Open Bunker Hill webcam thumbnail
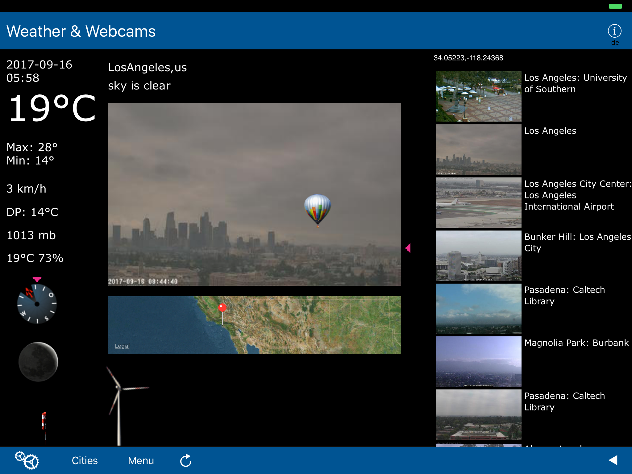The image size is (632, 474). pos(478,256)
